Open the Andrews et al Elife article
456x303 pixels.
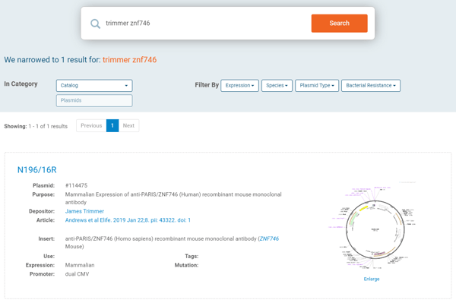click(128, 220)
